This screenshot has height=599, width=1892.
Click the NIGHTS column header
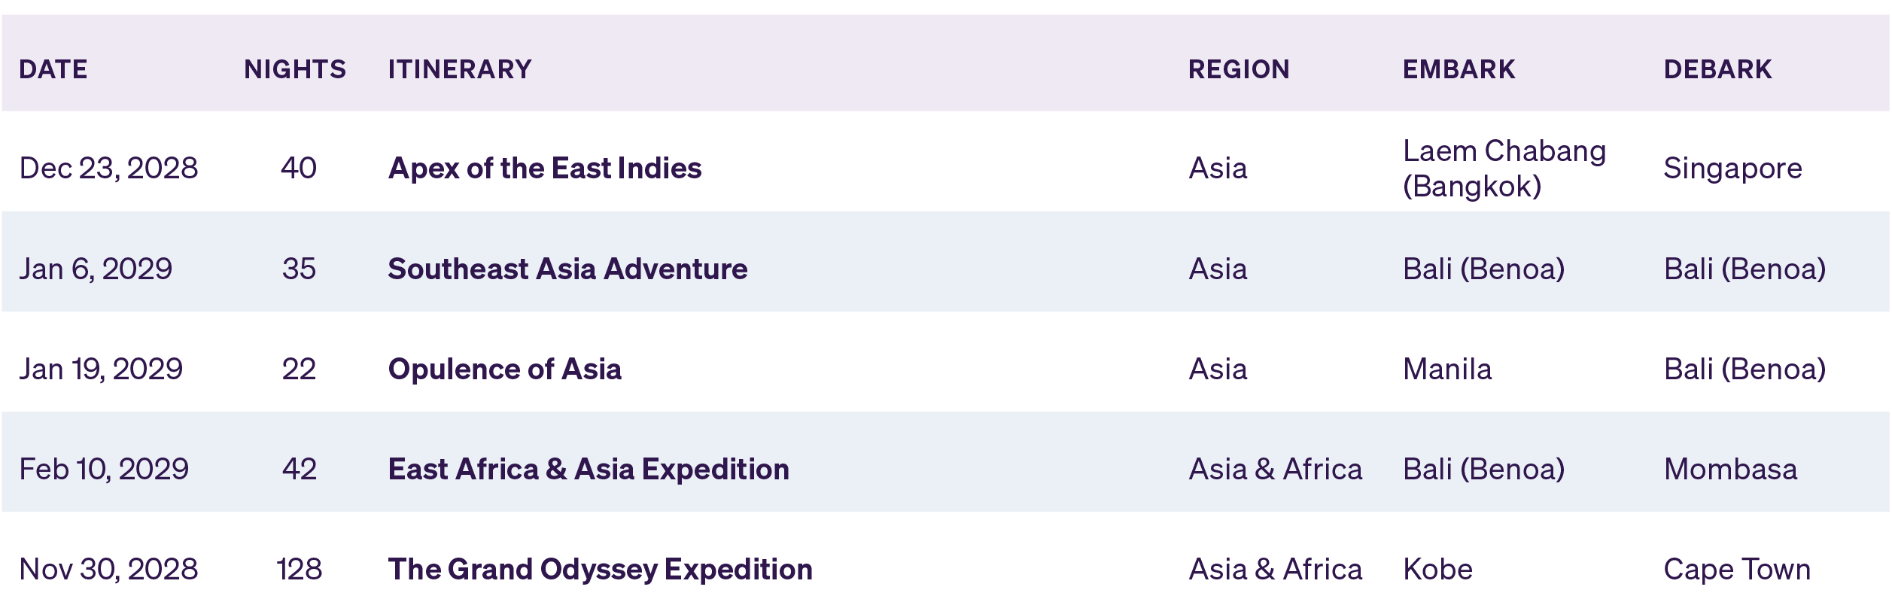(295, 69)
